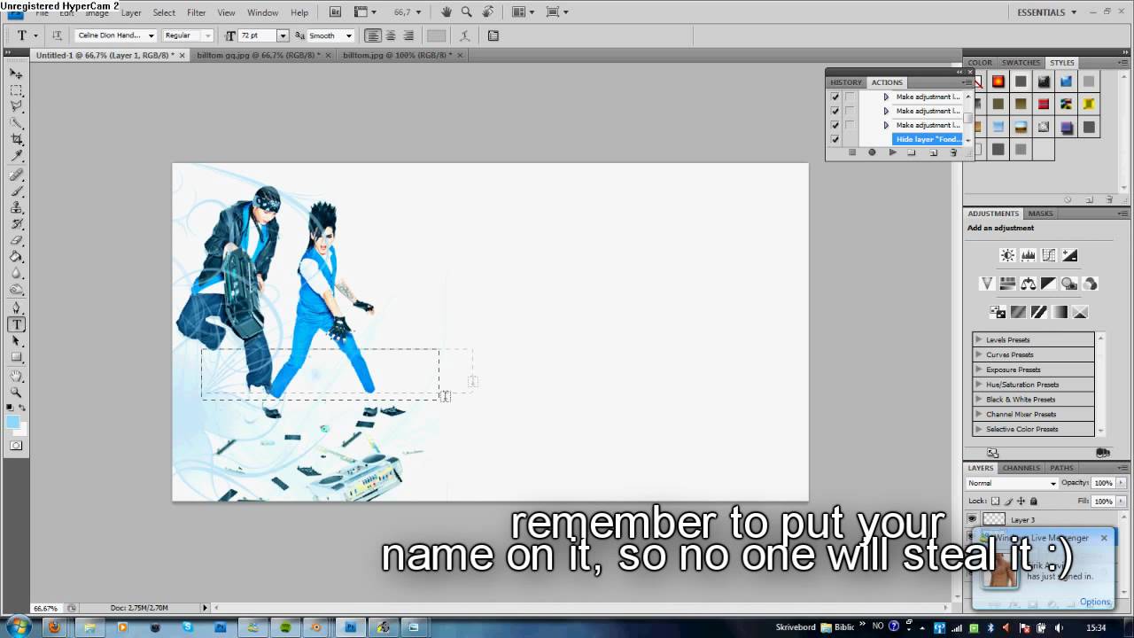Align text right
Image resolution: width=1134 pixels, height=638 pixels.
pyautogui.click(x=408, y=35)
